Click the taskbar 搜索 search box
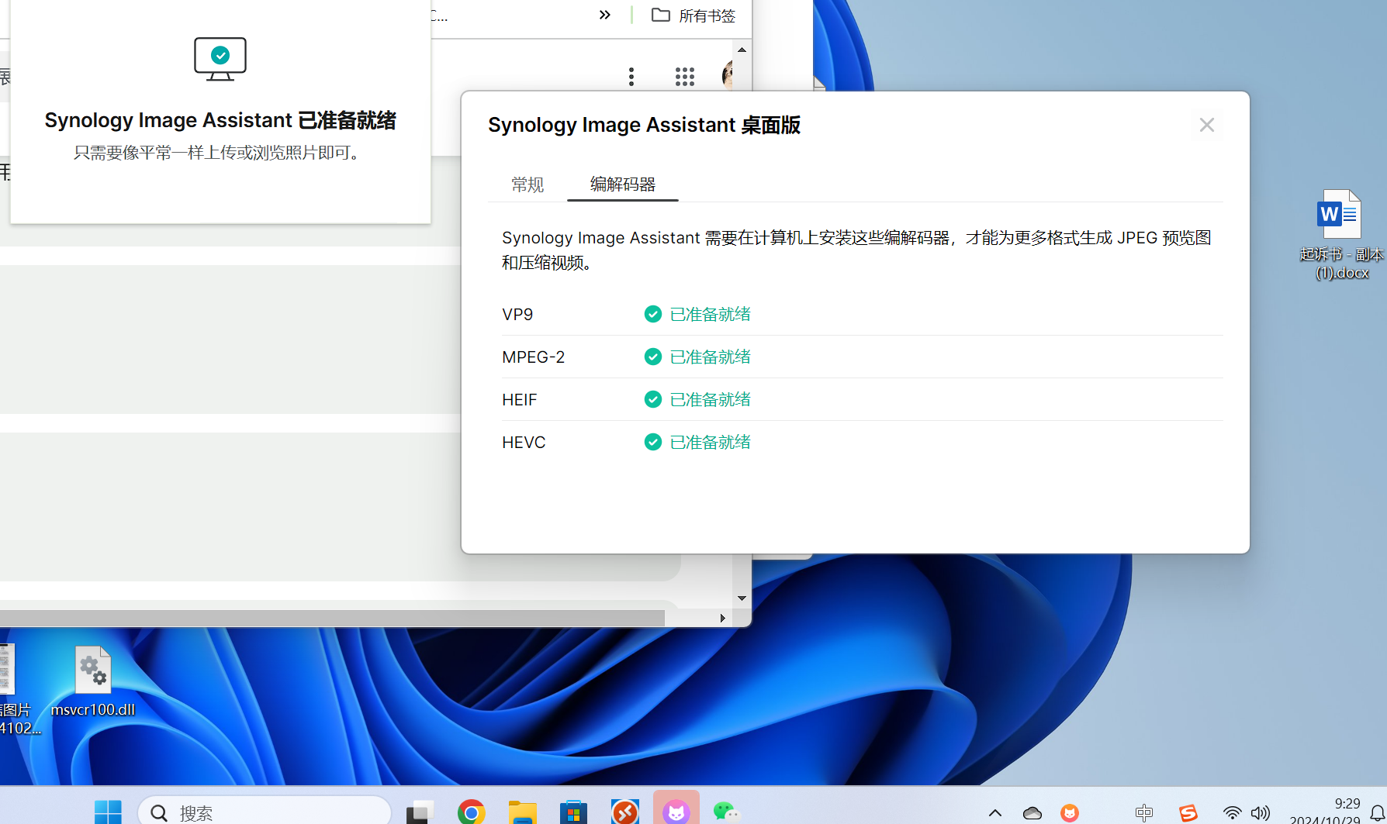The image size is (1387, 824). [265, 812]
